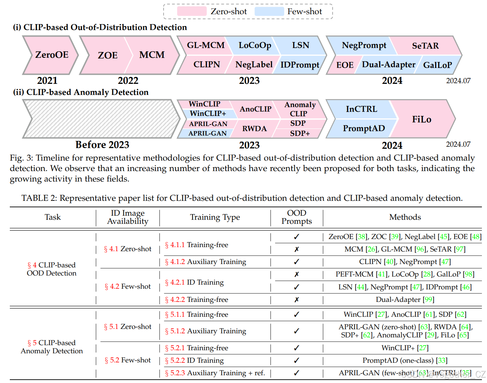Click the ZeroOE arrow in 2021
487x383 pixels.
51,55
